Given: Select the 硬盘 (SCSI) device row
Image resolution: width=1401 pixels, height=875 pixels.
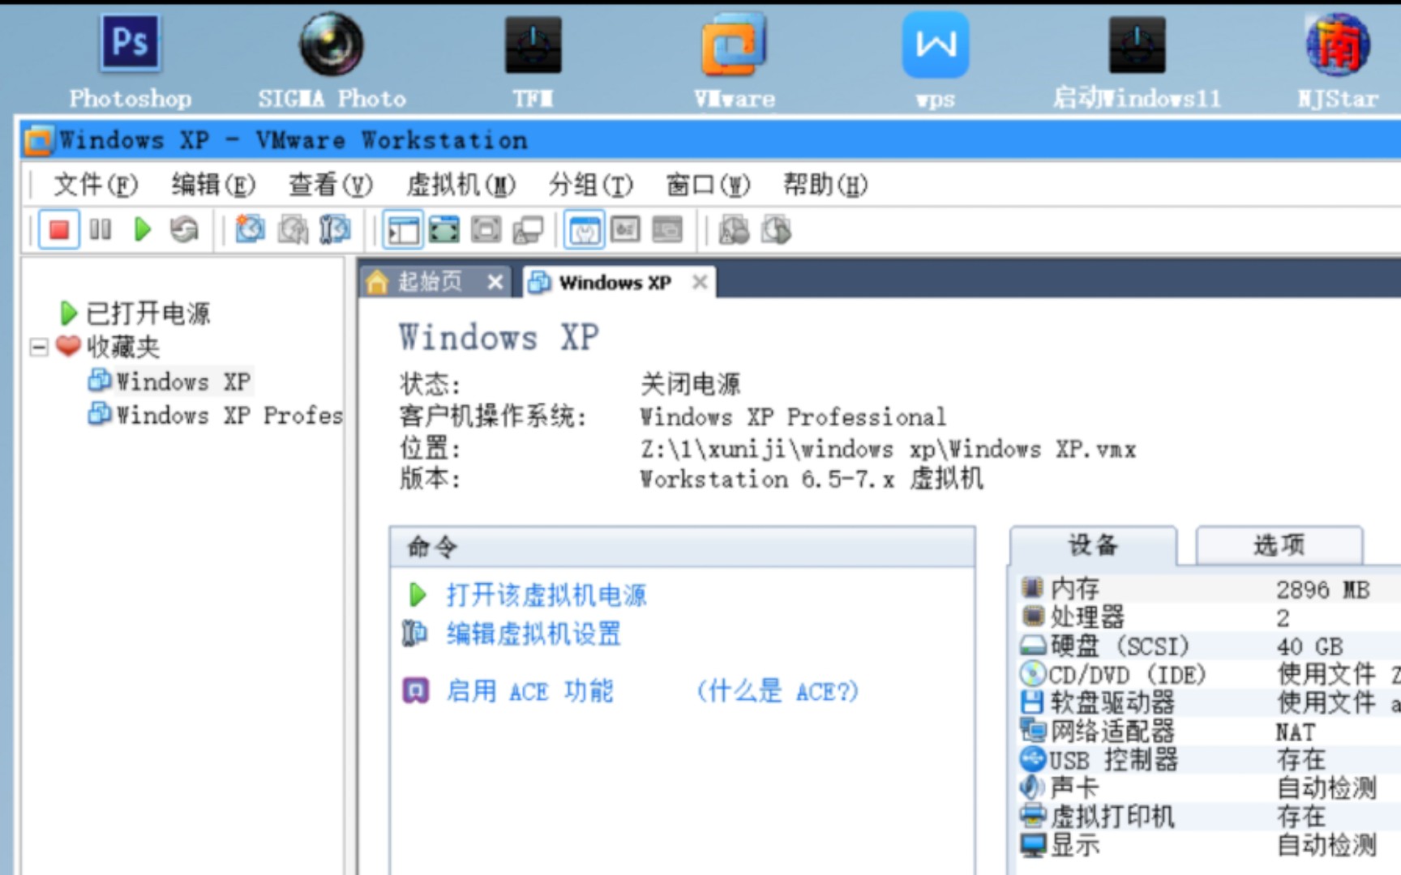Looking at the screenshot, I should pos(1208,646).
